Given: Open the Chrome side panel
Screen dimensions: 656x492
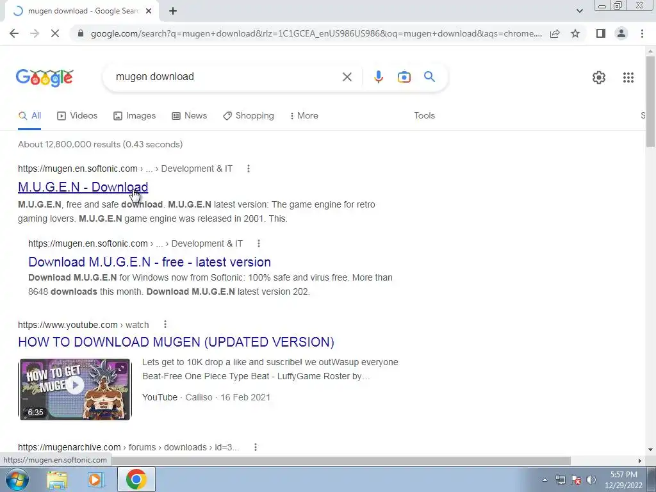Looking at the screenshot, I should tap(601, 33).
